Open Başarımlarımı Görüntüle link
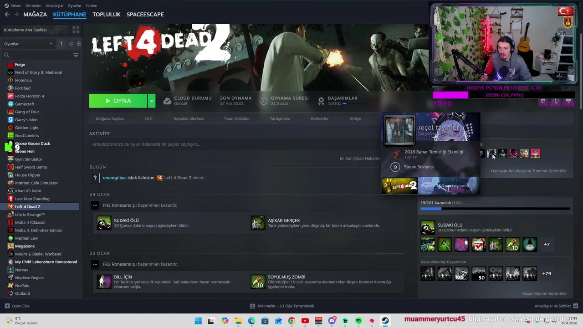This screenshot has height=328, width=583. click(x=544, y=294)
